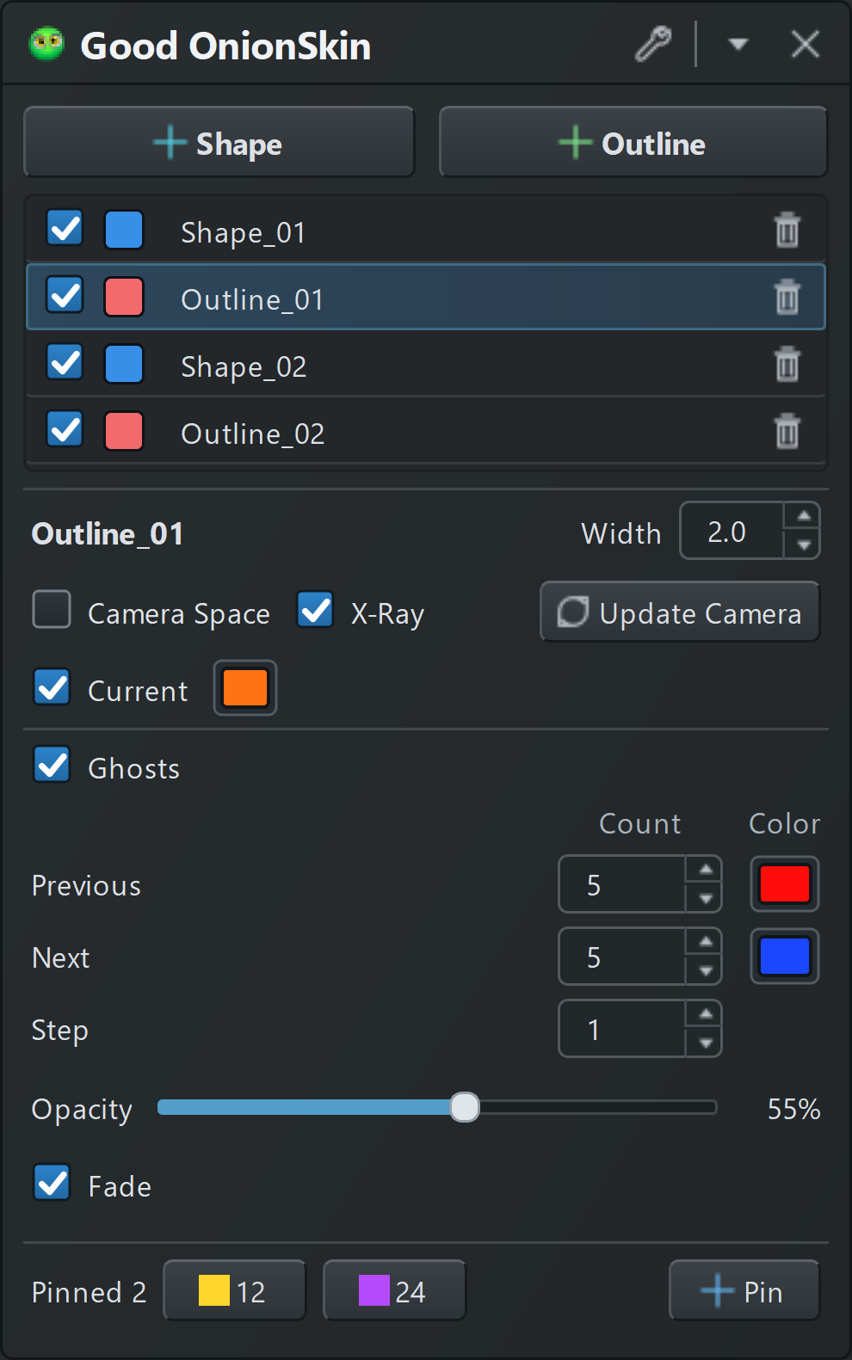Uncheck the Current checkbox
The width and height of the screenshot is (852, 1360).
tap(52, 687)
